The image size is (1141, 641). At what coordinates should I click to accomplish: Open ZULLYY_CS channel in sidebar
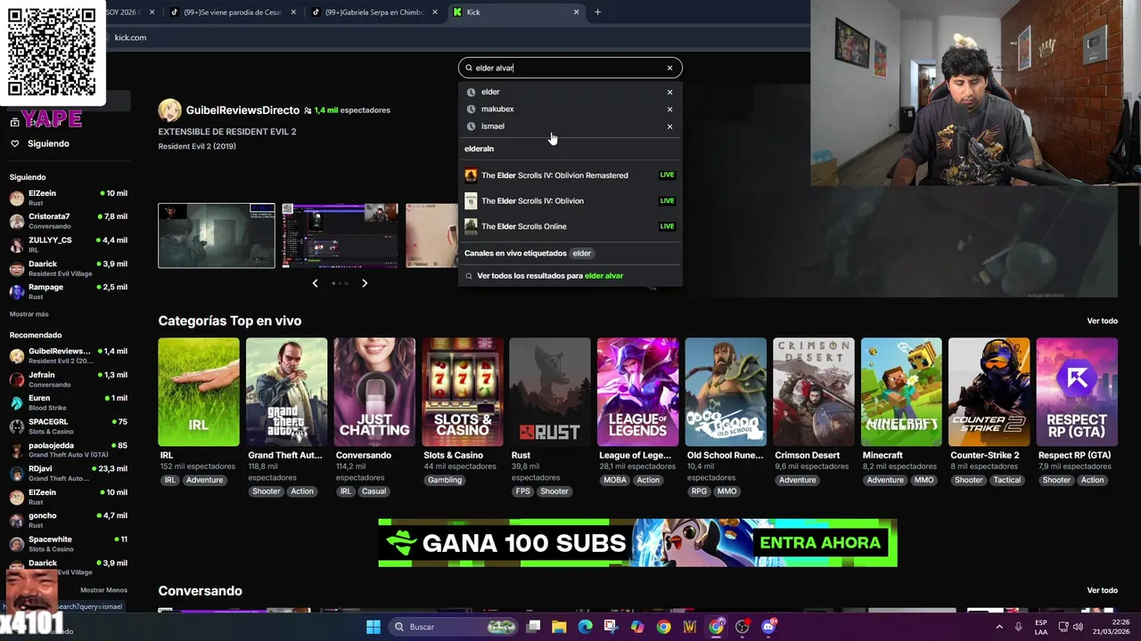pyautogui.click(x=68, y=245)
